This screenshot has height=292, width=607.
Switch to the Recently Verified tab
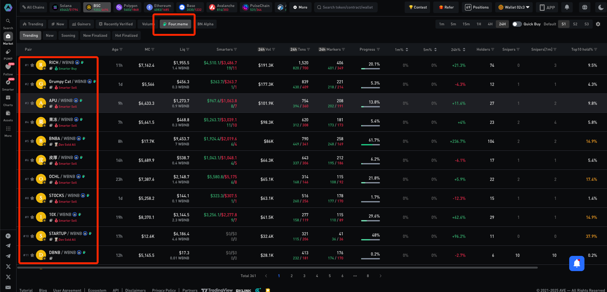point(116,24)
